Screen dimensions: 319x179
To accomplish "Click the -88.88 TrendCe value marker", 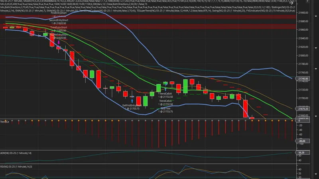I will pyautogui.click(x=303, y=141).
